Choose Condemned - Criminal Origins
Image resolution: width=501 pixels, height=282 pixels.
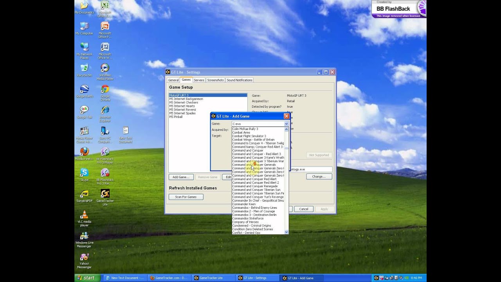tap(258, 226)
